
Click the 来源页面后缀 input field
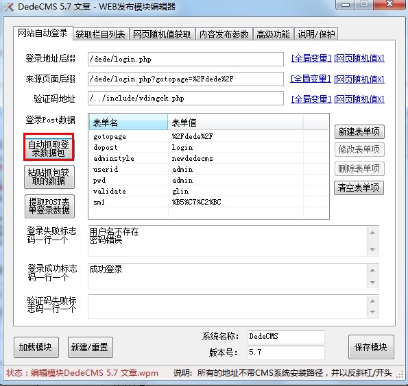[x=186, y=79]
